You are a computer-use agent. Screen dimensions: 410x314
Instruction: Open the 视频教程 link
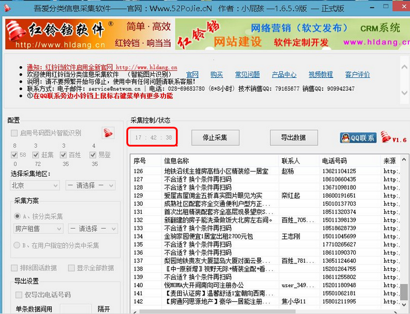(x=321, y=74)
